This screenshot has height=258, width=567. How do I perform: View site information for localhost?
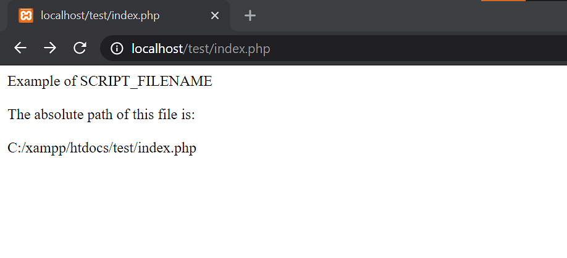117,48
